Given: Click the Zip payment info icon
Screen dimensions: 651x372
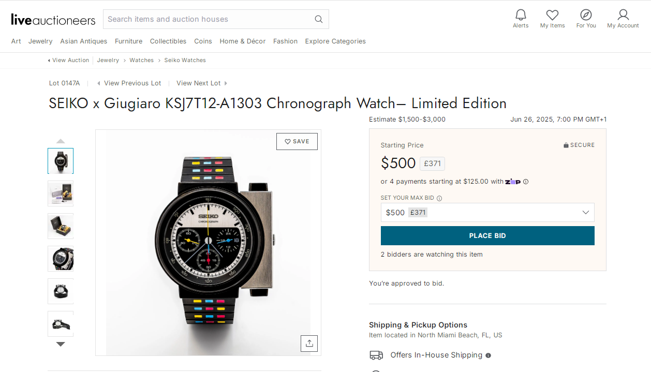Looking at the screenshot, I should [526, 182].
